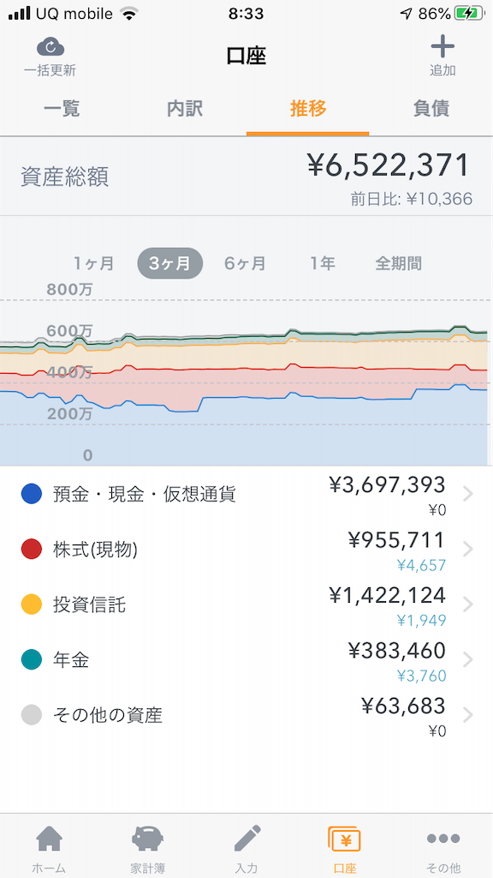Open the 年金 category label
The width and height of the screenshot is (493, 878).
(71, 661)
